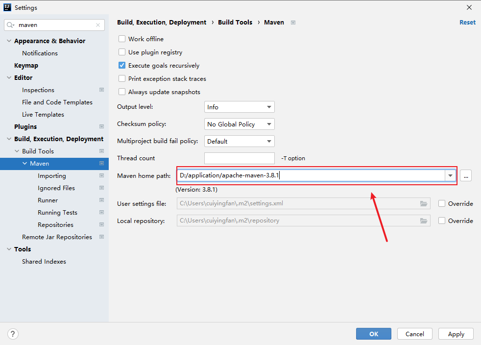Enable Print exception stack traces

pyautogui.click(x=122, y=78)
